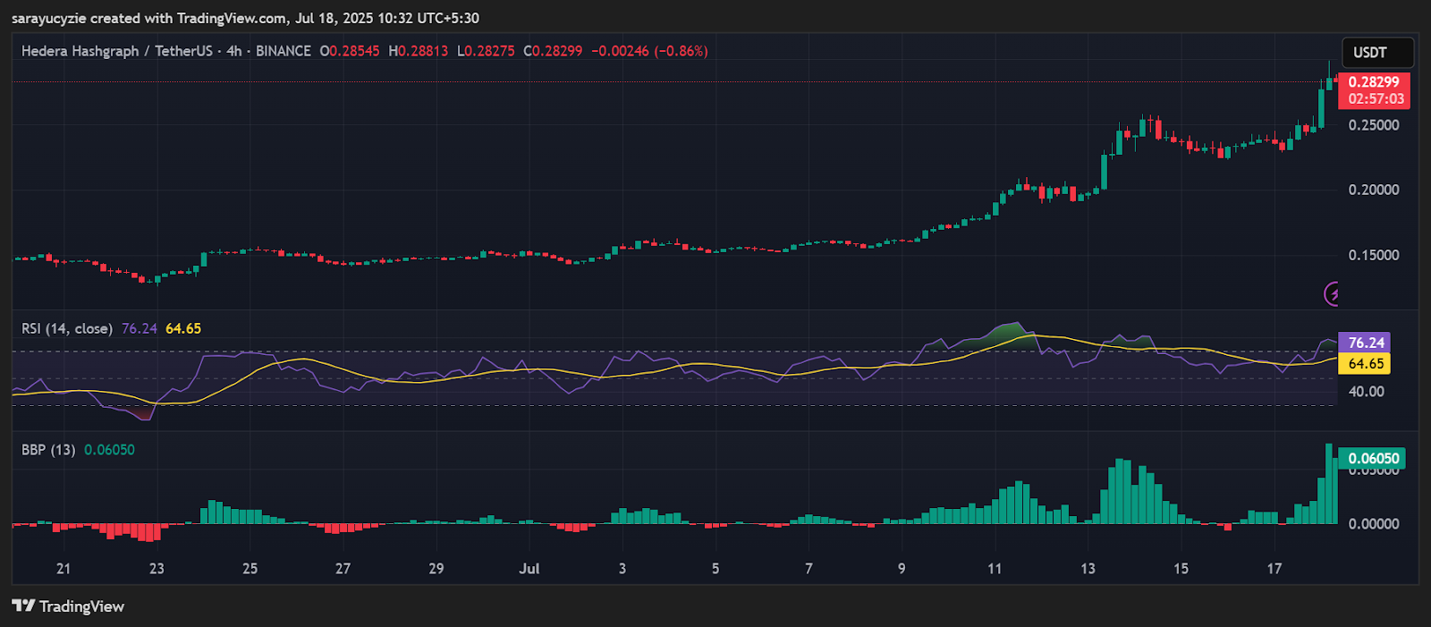
Task: Click the 0.25000 price axis label
Action: point(1374,125)
